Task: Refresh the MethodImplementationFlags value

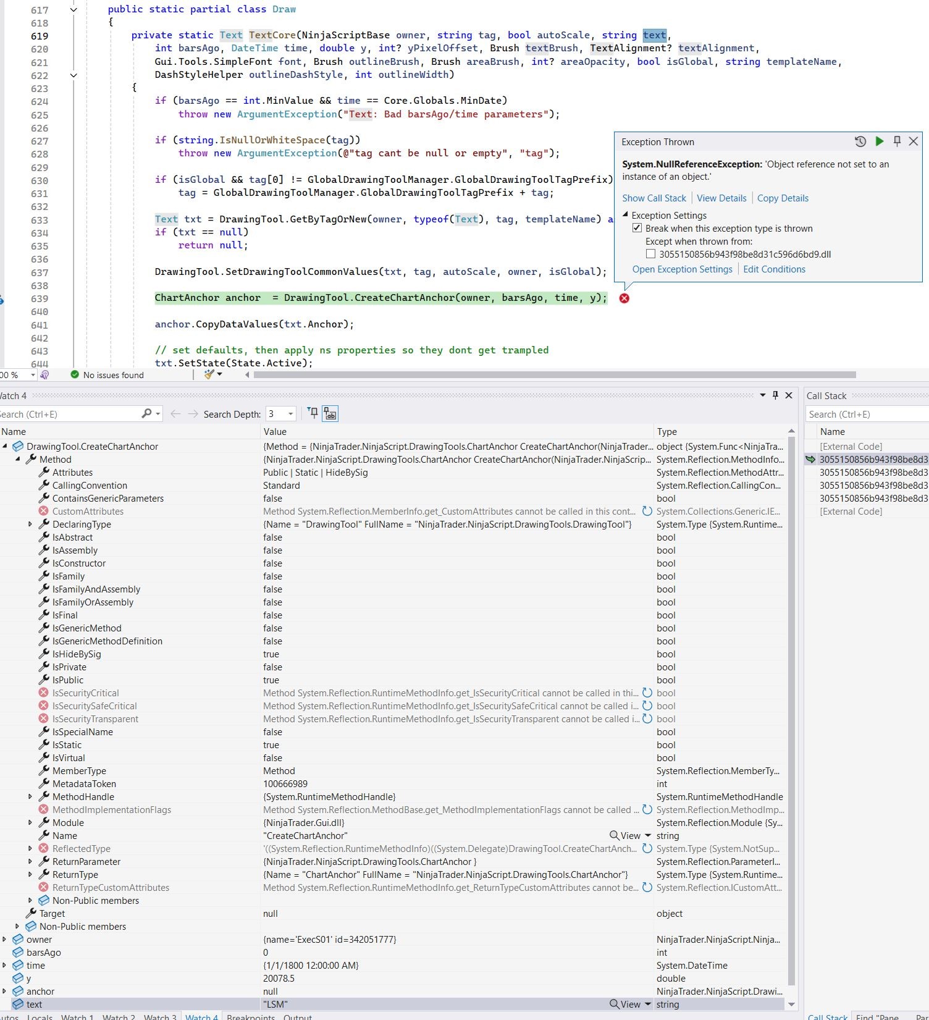Action: coord(647,809)
